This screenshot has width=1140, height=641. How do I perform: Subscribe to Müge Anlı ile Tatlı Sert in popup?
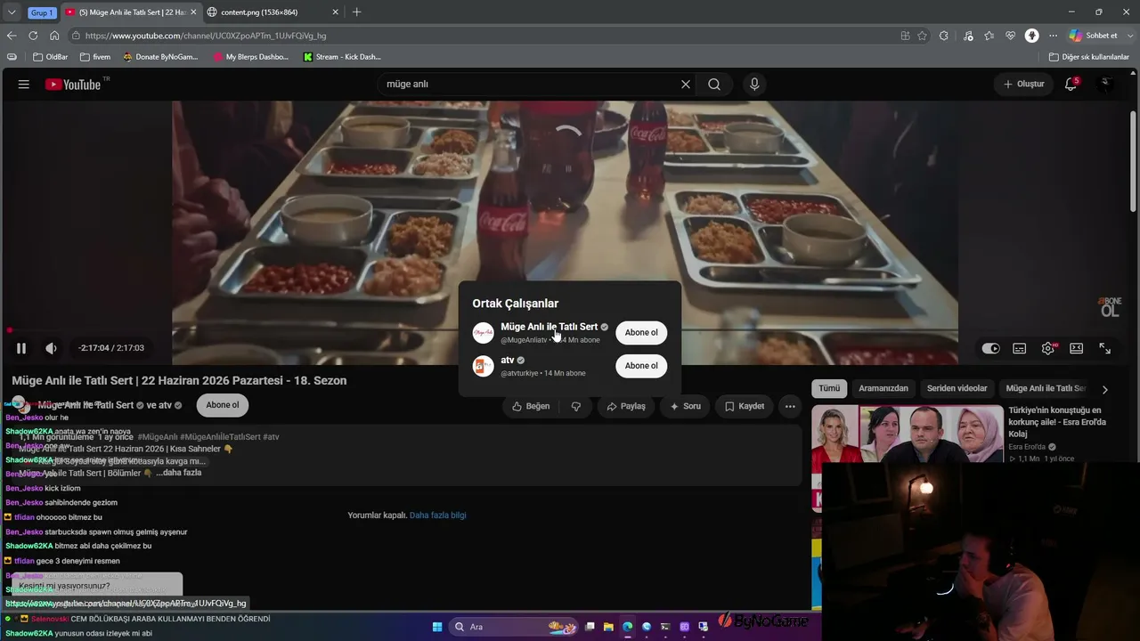coord(641,333)
